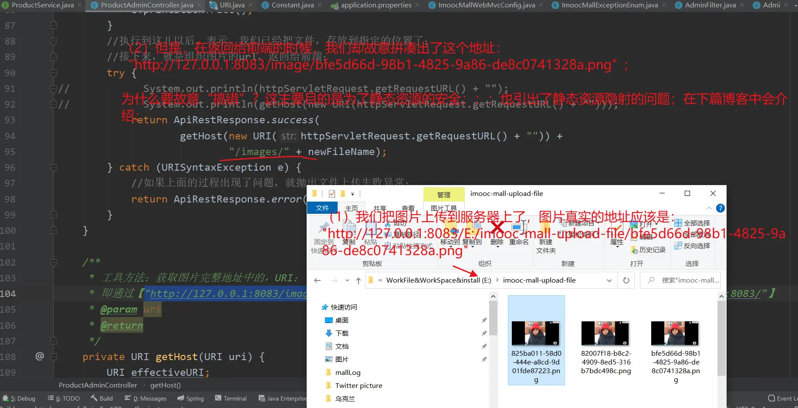The image size is (798, 408).
Task: Fold the getHost method at line 108
Action: tap(54, 357)
